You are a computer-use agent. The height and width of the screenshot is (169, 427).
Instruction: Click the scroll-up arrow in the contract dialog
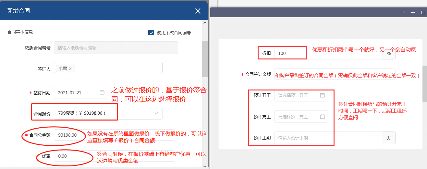click(204, 23)
